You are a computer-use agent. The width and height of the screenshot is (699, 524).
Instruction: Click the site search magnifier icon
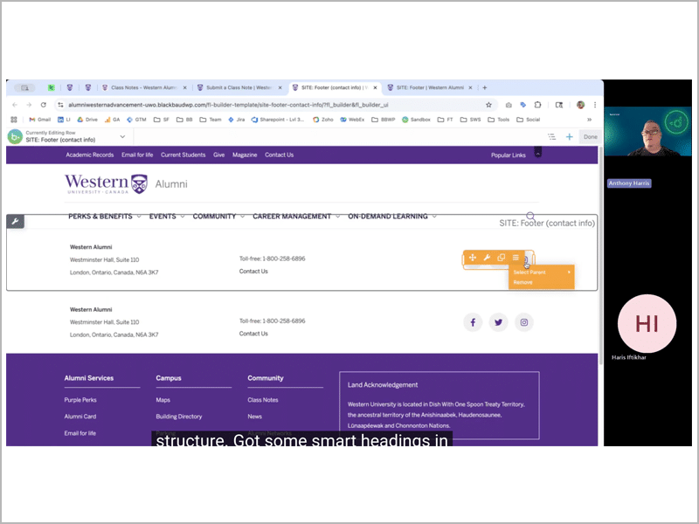coord(530,216)
